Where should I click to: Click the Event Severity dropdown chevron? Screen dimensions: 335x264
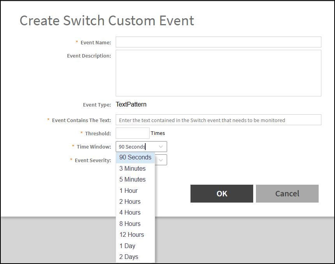(161, 160)
